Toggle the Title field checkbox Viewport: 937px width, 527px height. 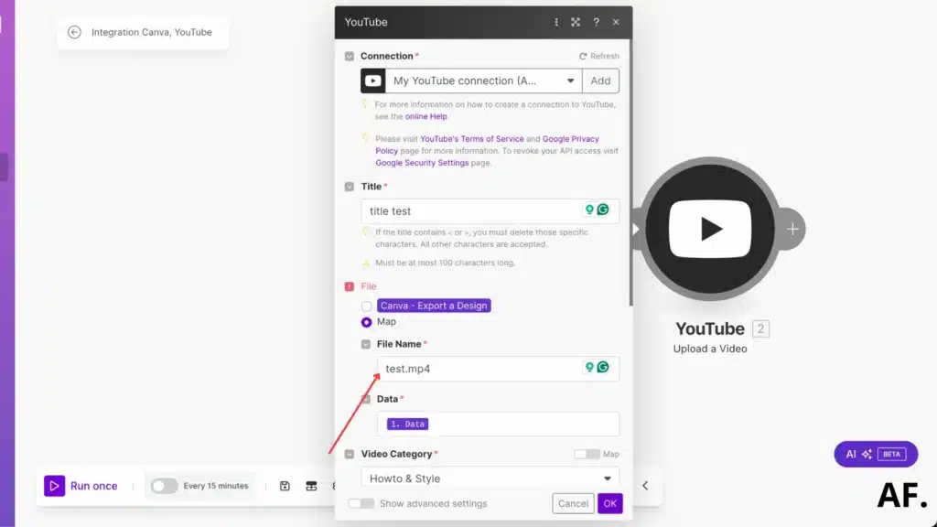[350, 187]
